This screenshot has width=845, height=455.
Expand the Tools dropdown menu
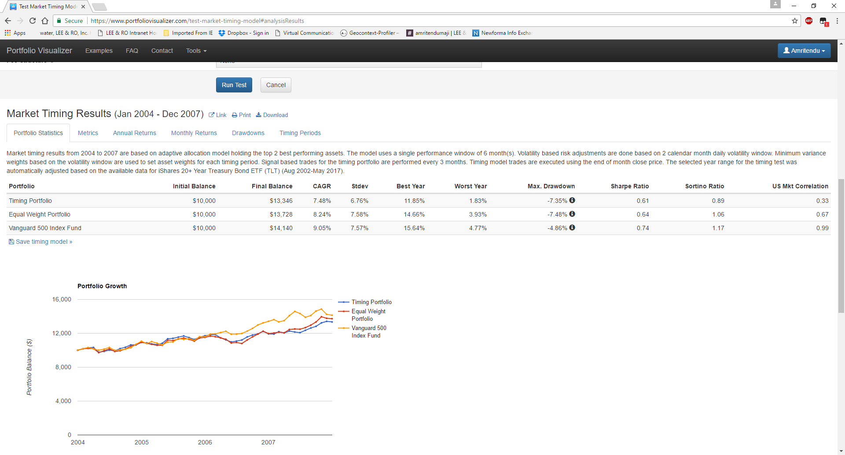pyautogui.click(x=196, y=51)
